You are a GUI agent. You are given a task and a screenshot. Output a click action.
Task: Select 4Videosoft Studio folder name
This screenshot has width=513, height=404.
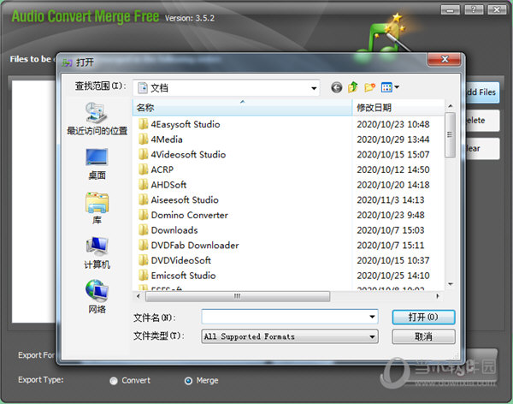(x=188, y=155)
